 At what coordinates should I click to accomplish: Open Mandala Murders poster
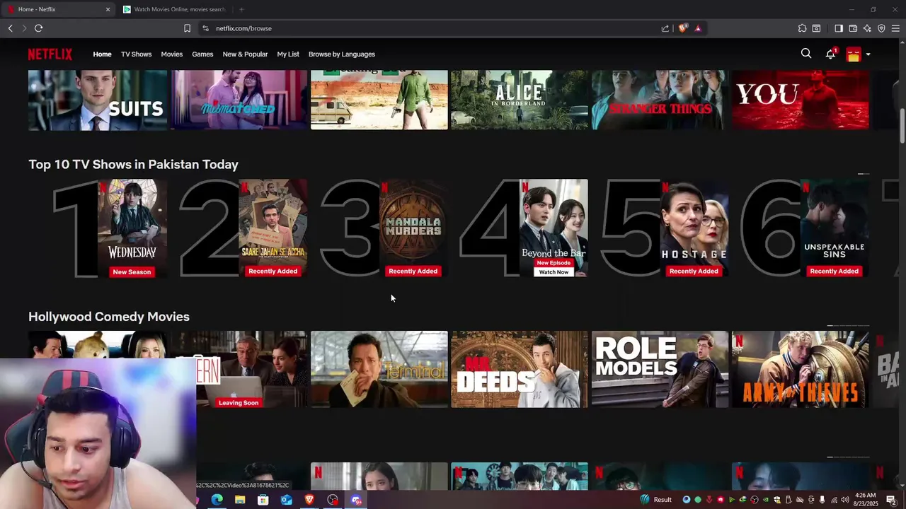413,228
